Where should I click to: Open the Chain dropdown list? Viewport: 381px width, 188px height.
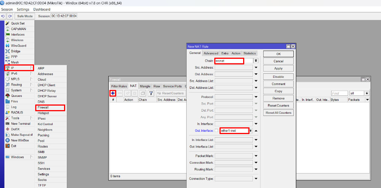pyautogui.click(x=256, y=61)
